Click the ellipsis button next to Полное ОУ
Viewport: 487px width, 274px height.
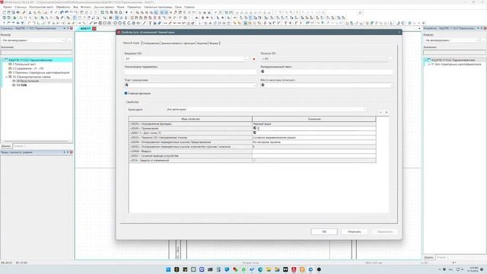click(x=390, y=59)
